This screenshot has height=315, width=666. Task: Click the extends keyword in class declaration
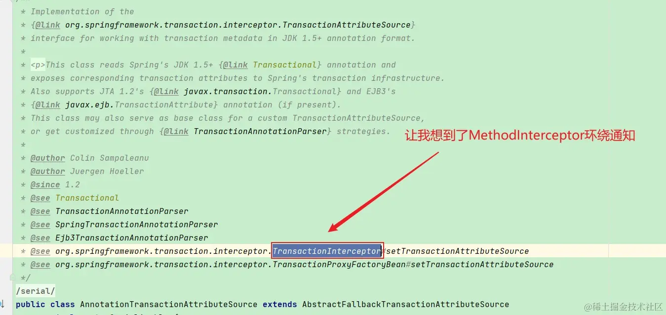coord(280,304)
